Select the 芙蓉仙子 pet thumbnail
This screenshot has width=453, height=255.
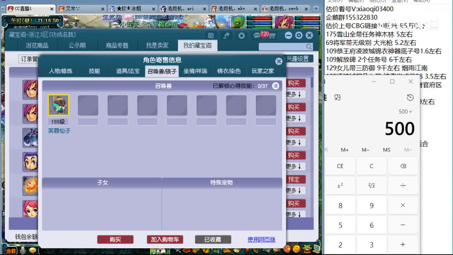coord(58,105)
